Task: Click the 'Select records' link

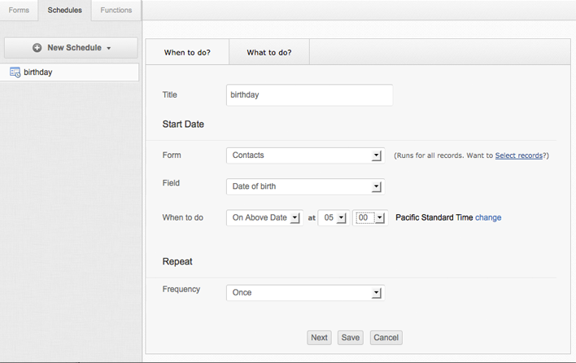Action: click(x=518, y=155)
